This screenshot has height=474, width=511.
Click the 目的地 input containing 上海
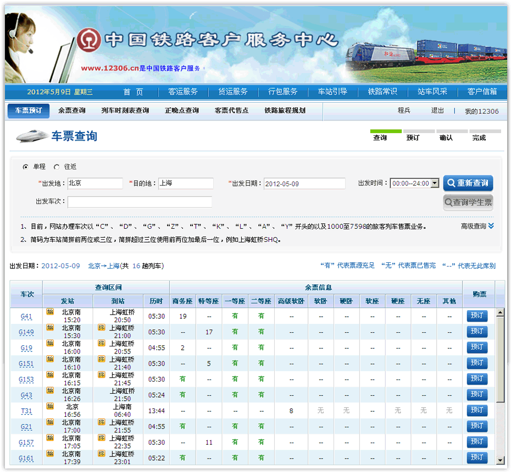click(x=186, y=183)
